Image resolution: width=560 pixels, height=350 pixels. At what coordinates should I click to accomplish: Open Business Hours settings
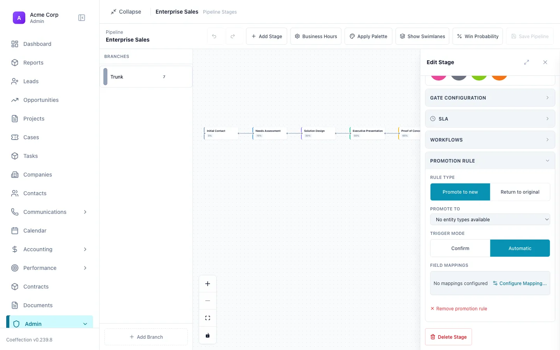pyautogui.click(x=316, y=36)
